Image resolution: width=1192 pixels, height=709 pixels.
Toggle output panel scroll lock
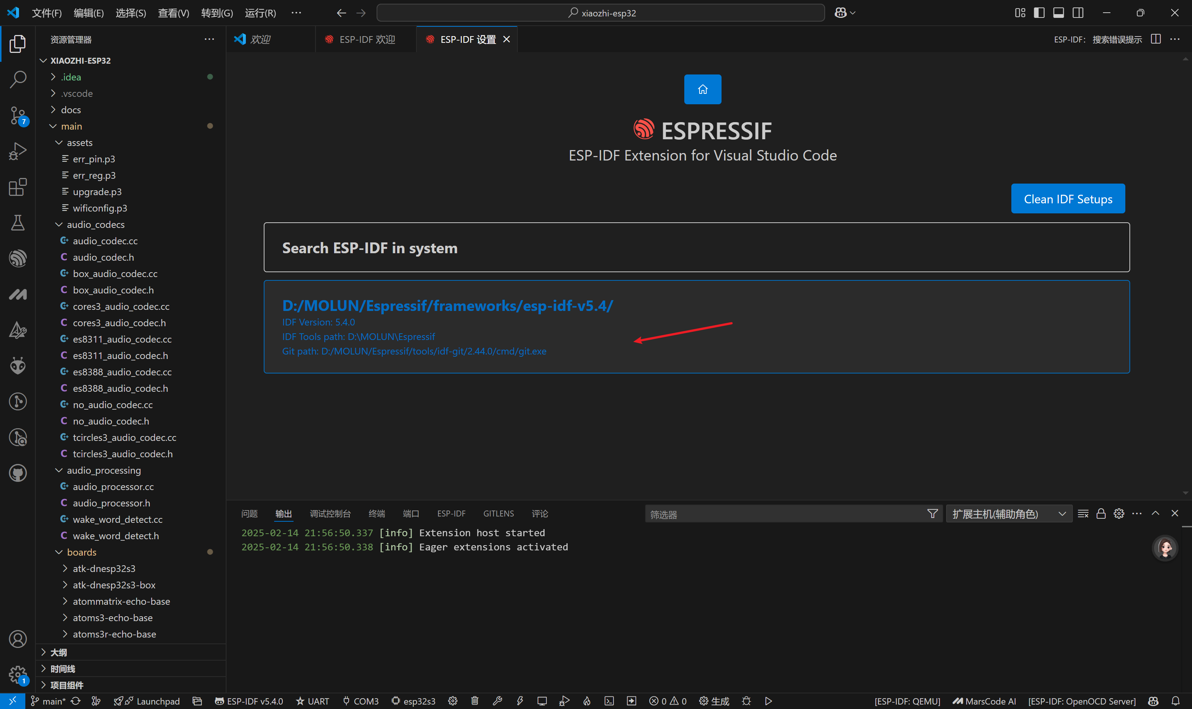click(x=1101, y=514)
